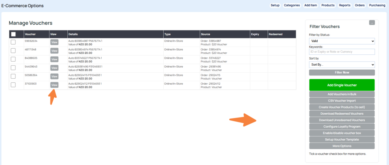Go to the Orders tab
The height and width of the screenshot is (165, 389).
point(359,5)
